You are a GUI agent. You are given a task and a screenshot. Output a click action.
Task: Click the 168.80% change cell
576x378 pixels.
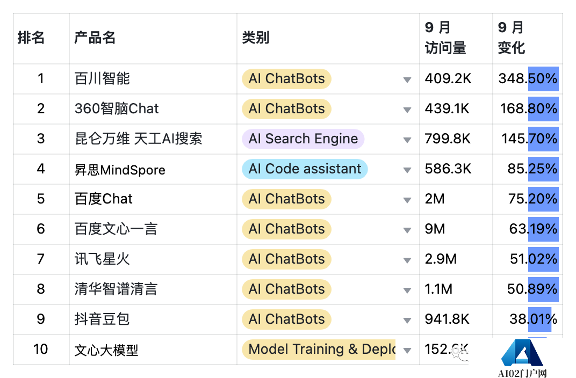[x=529, y=108]
